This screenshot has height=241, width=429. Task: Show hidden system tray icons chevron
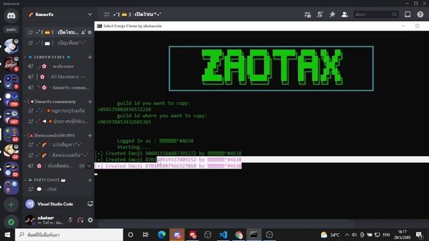(347, 235)
